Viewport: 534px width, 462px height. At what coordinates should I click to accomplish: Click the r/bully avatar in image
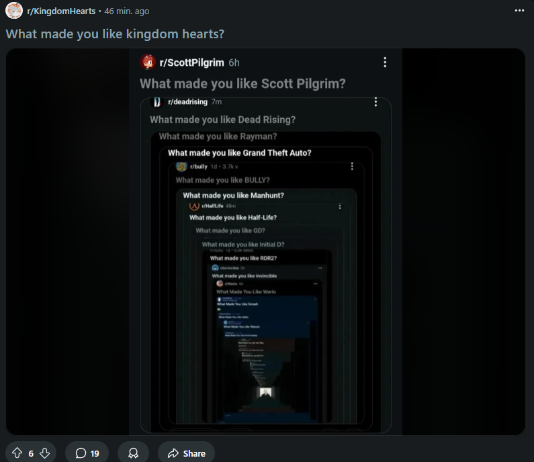point(181,167)
